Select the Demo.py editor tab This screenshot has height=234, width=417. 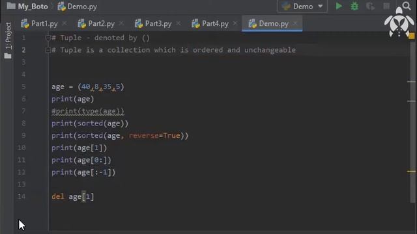click(272, 23)
